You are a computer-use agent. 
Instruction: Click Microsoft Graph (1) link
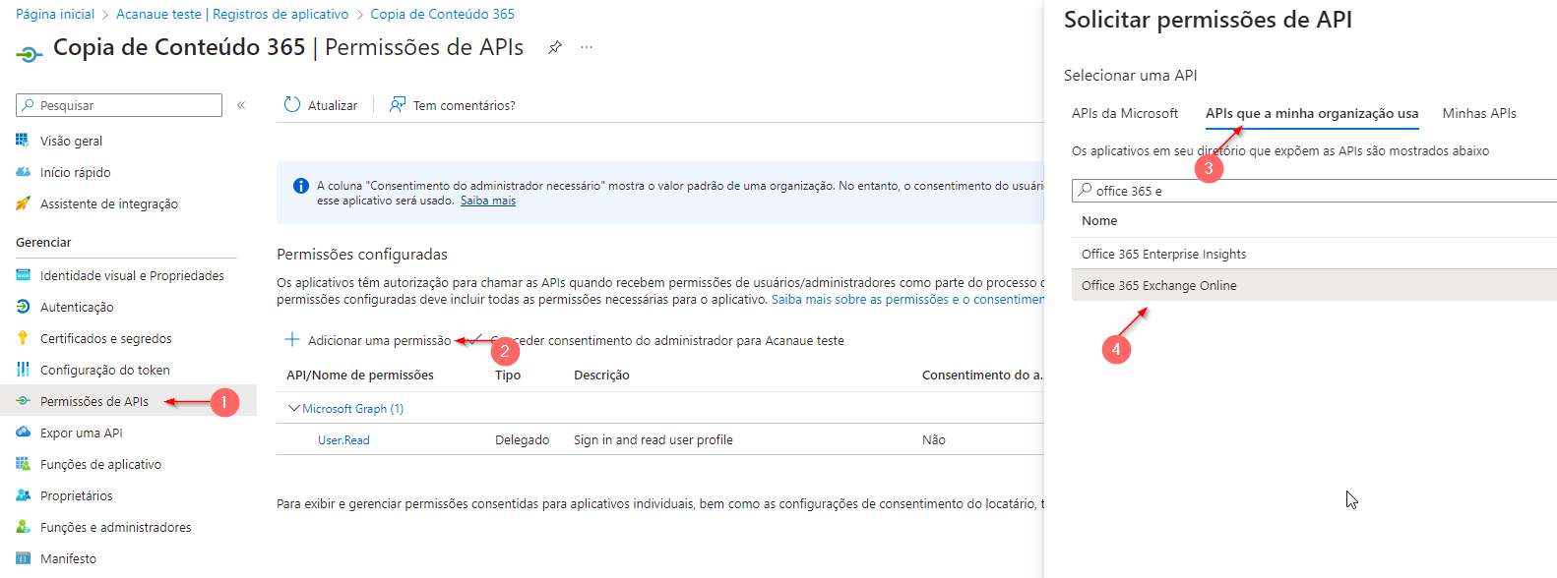(352, 409)
